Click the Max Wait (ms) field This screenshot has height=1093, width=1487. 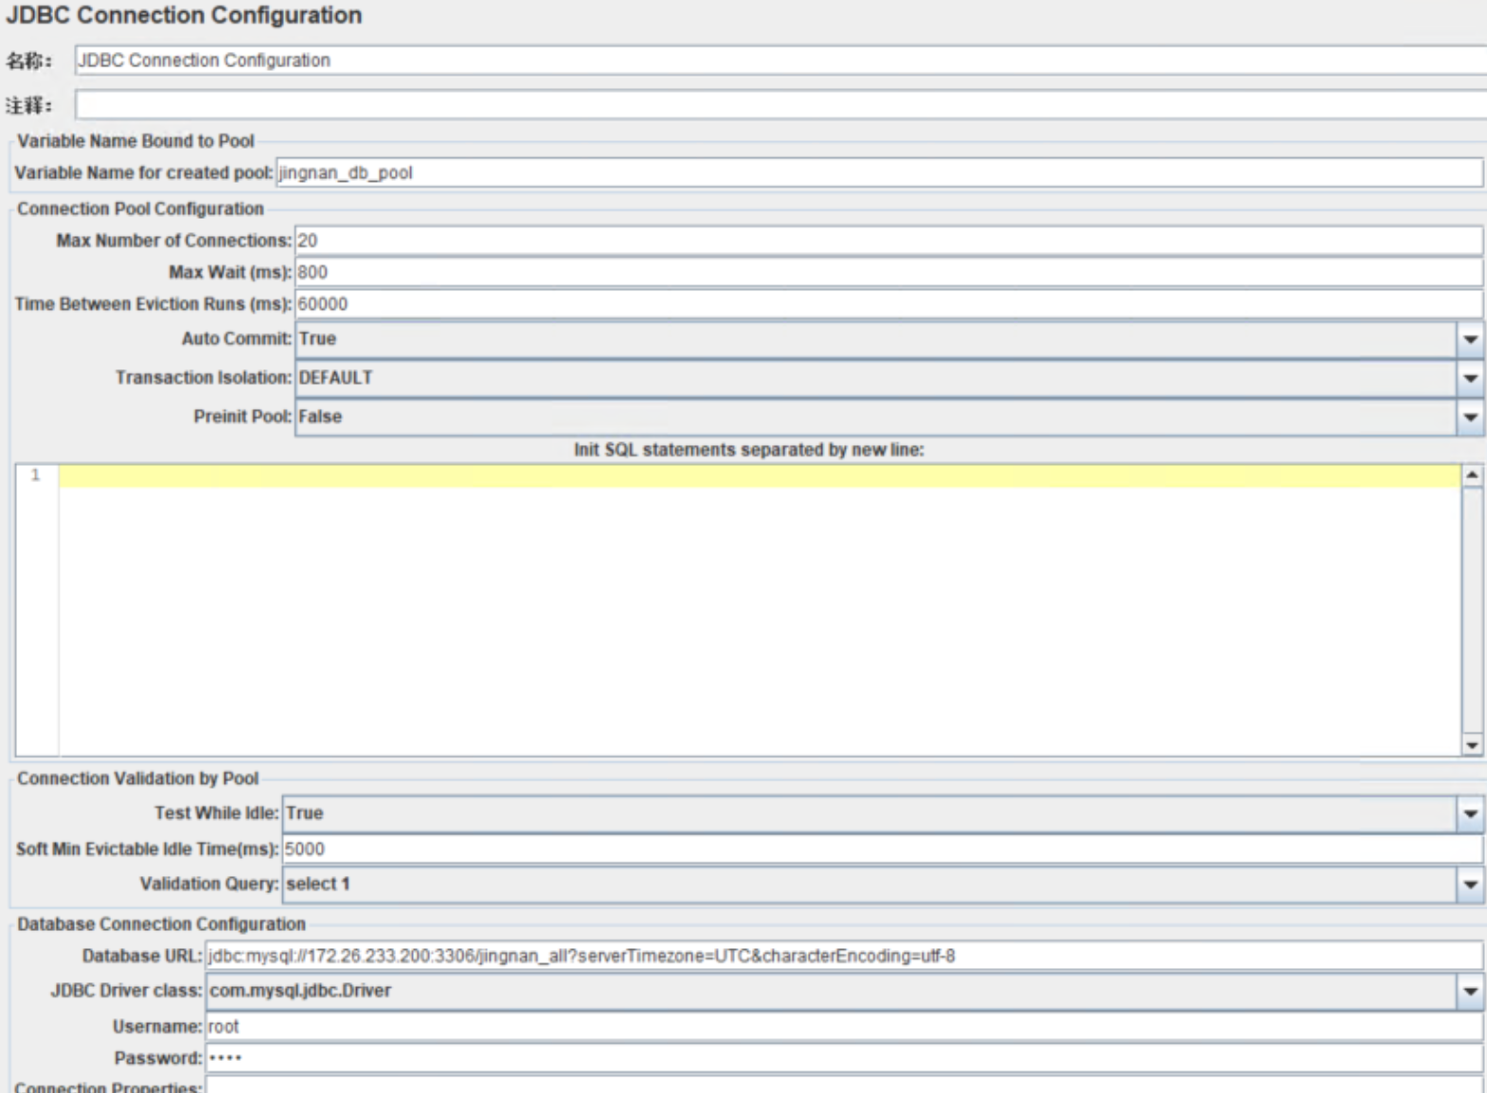point(888,272)
